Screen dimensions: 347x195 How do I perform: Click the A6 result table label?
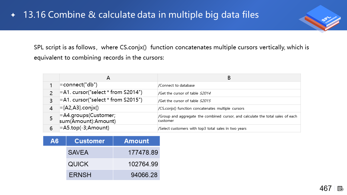54,141
